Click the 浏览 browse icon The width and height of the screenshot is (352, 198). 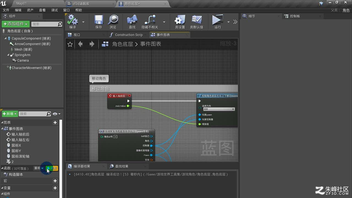(113, 21)
